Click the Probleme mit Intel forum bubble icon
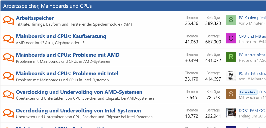 coord(9,76)
